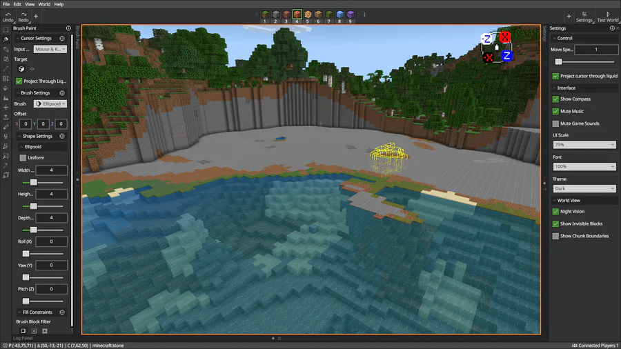Select the marquee Selection tool in left toolbar

click(6, 30)
